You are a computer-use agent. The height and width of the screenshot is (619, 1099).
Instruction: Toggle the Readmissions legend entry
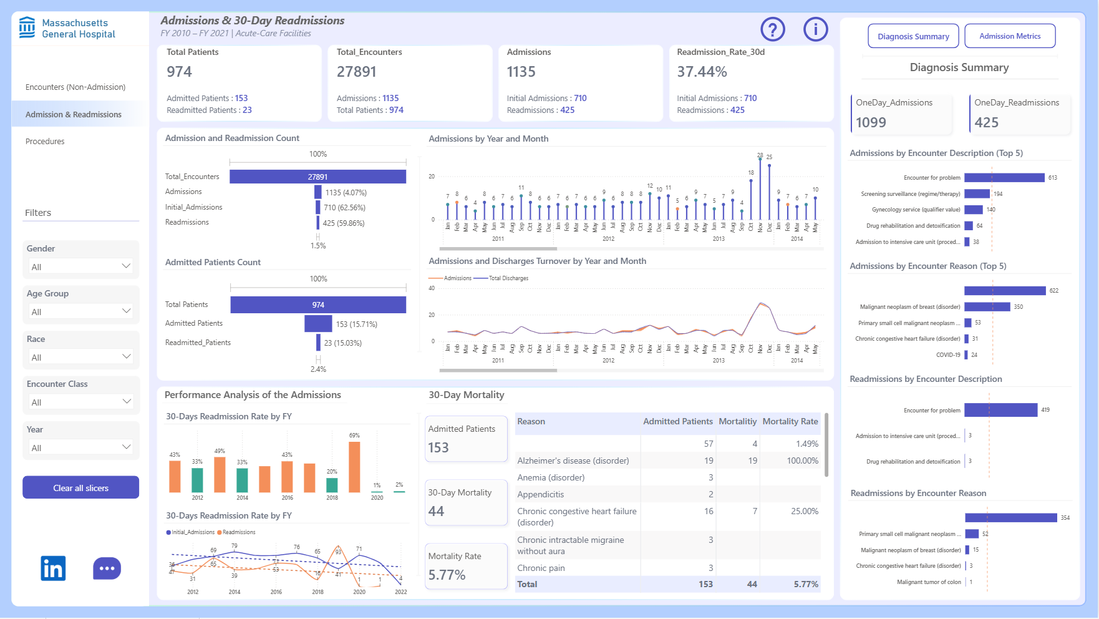coord(236,532)
